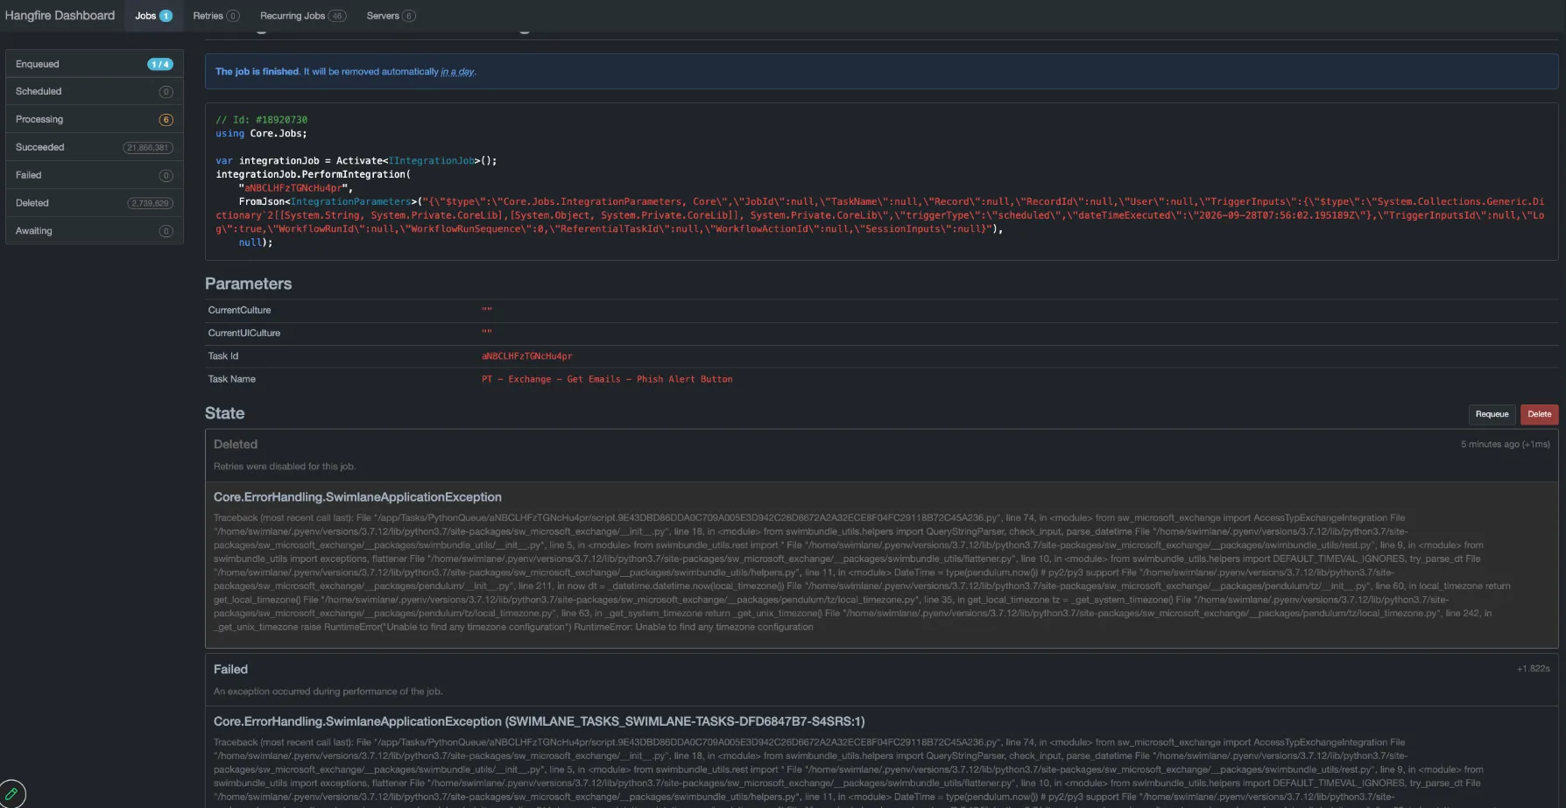Select Awaiting jobs in the sidebar

pyautogui.click(x=95, y=231)
